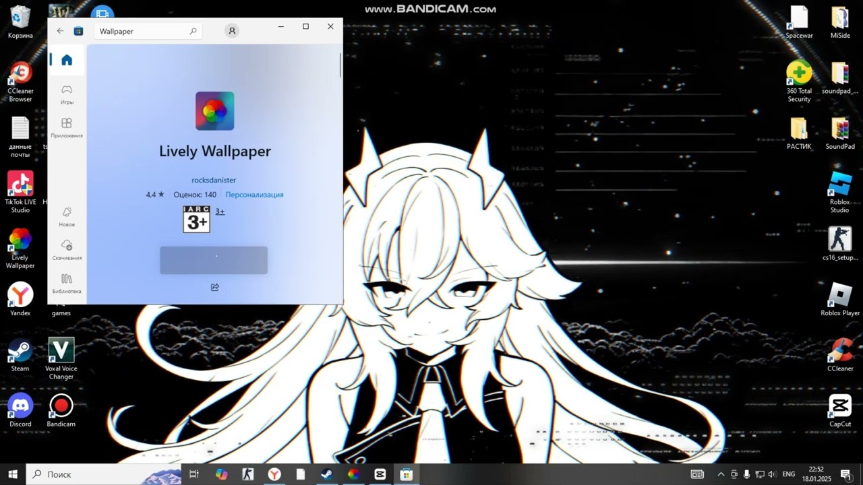863x485 pixels.
Task: Open the Приложения section in Store
Action: 67,128
